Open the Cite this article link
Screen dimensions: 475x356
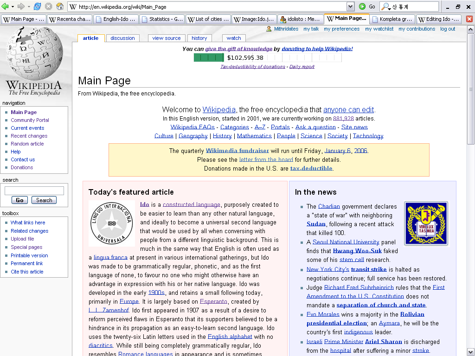(x=27, y=272)
